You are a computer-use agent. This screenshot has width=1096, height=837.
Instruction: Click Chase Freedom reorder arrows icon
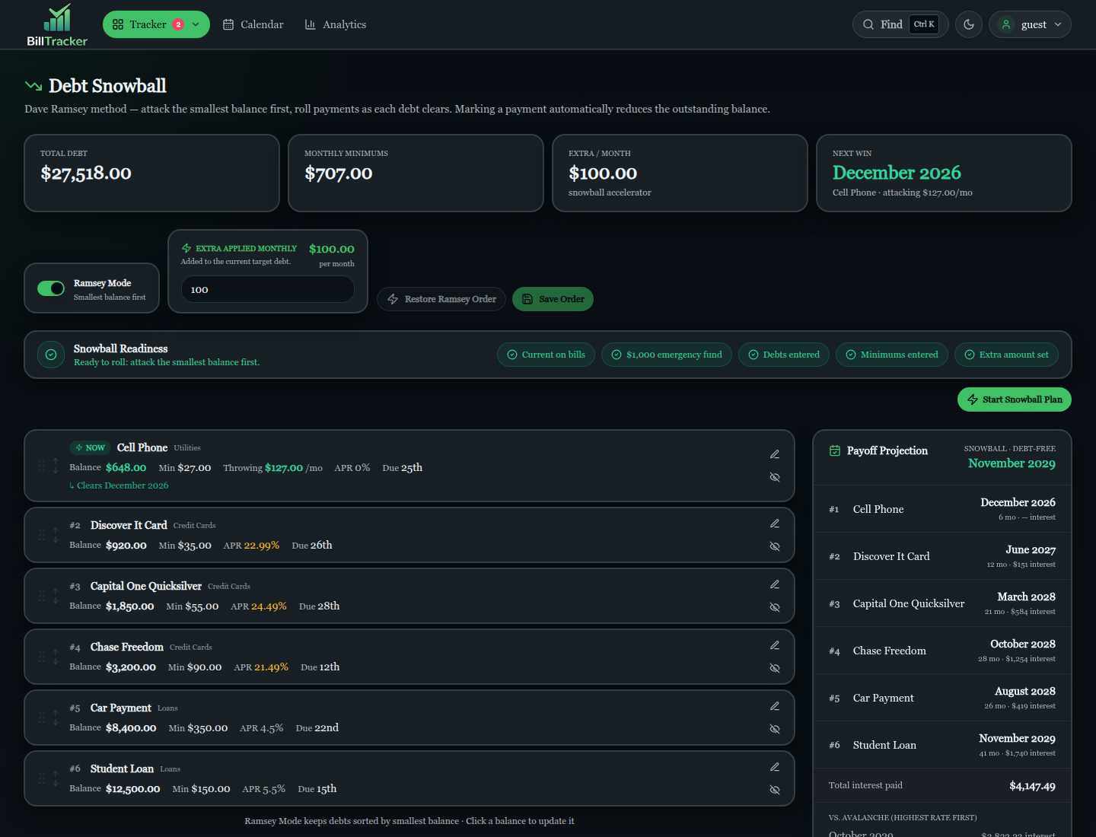[56, 657]
